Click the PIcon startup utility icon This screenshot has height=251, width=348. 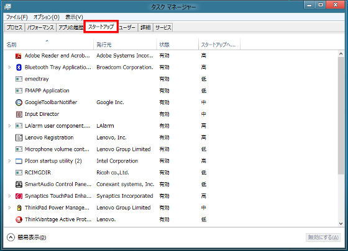click(19, 161)
